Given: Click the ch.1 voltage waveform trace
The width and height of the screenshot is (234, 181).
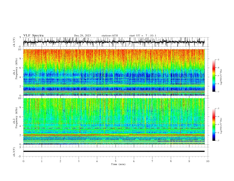Looking at the screenshot, I should point(114,42).
